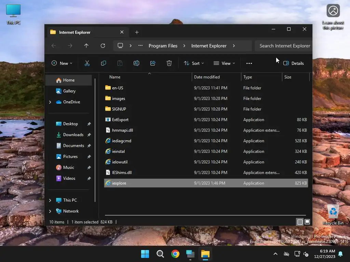
Task: Open the taskbar app next to Chrome
Action: point(190,254)
